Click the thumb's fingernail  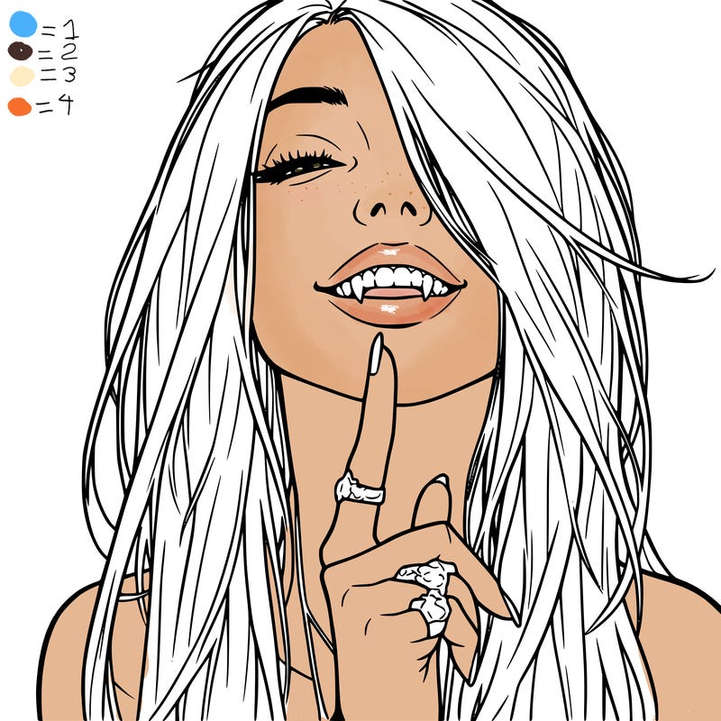(x=439, y=488)
